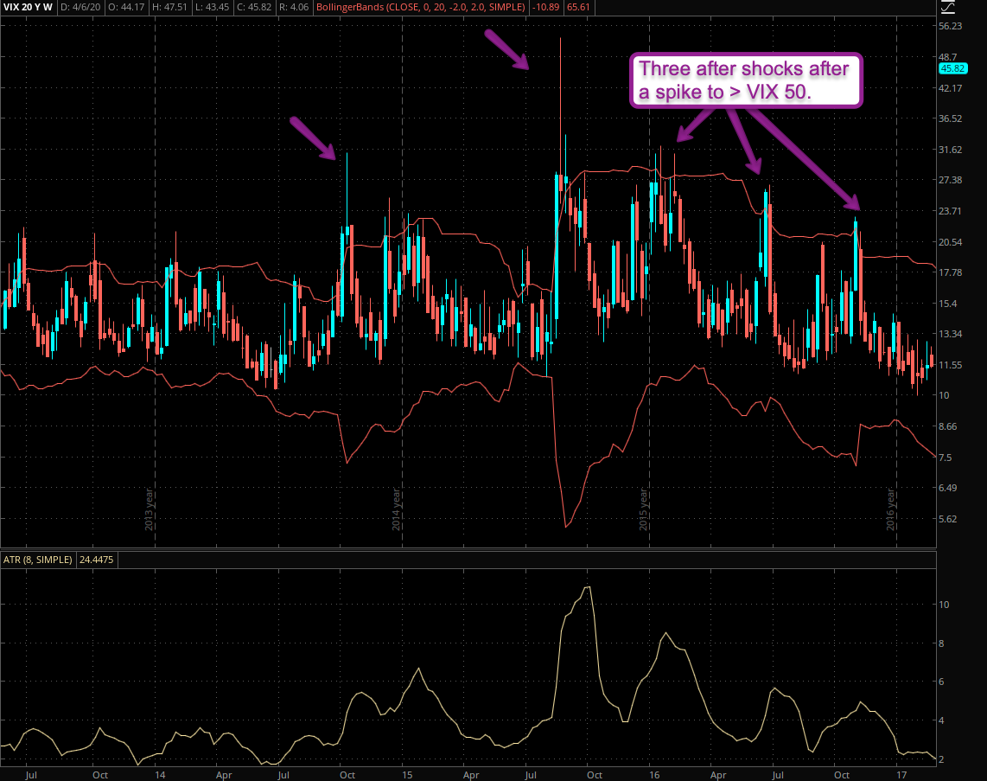
Task: Click the 2013 year vertical marker label
Action: 150,509
